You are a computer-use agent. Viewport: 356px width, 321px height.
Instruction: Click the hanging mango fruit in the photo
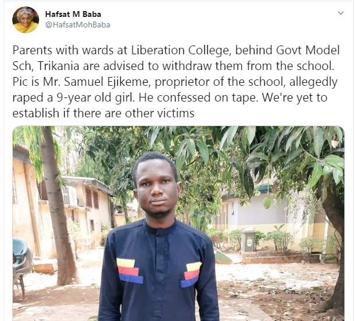(268, 203)
